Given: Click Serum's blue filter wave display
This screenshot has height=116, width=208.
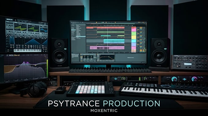Looking at the screenshot, I should click(x=44, y=30).
